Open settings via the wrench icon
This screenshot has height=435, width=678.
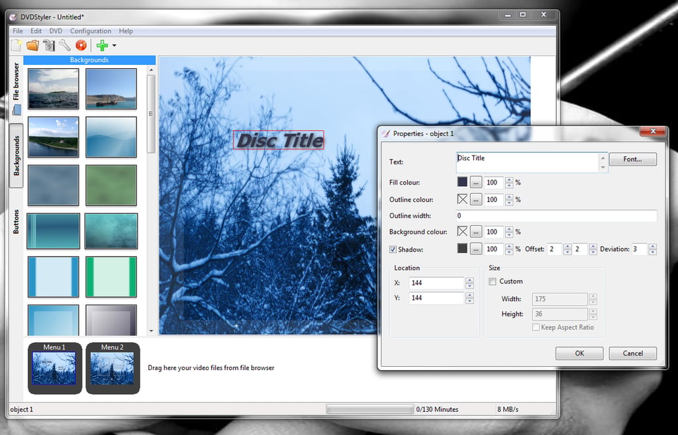tap(65, 46)
